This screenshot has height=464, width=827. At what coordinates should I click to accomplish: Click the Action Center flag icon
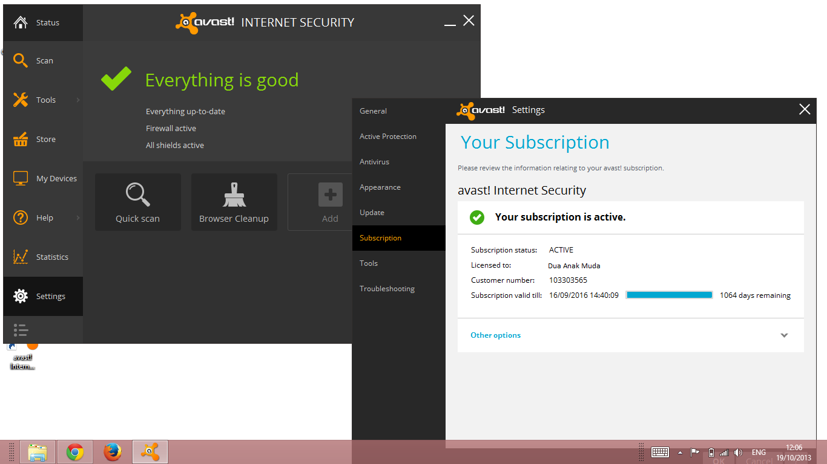(x=695, y=453)
